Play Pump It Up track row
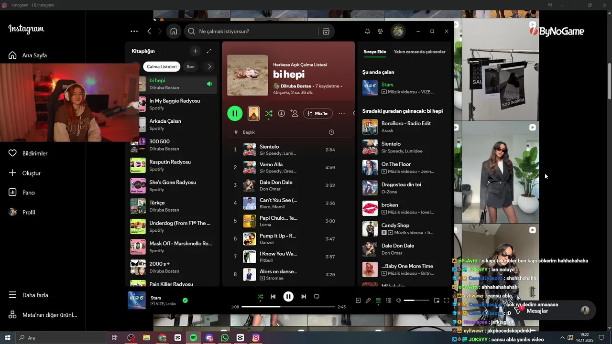 click(x=289, y=238)
